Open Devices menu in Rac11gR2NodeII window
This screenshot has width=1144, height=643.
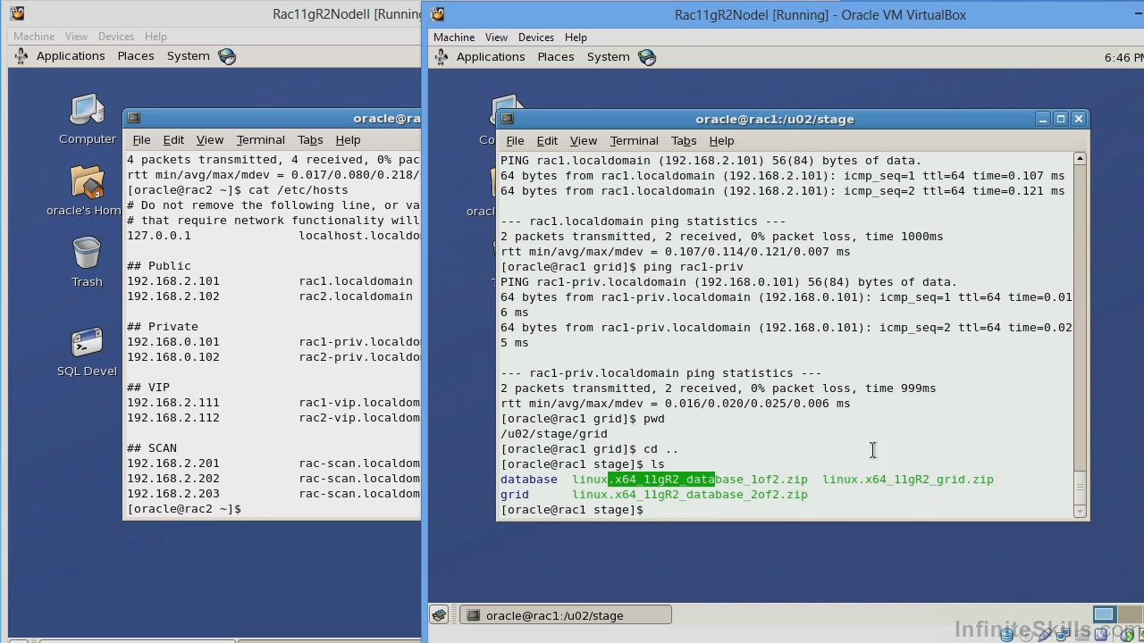116,37
